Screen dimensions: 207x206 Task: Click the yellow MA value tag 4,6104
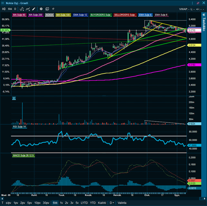pos(194,45)
